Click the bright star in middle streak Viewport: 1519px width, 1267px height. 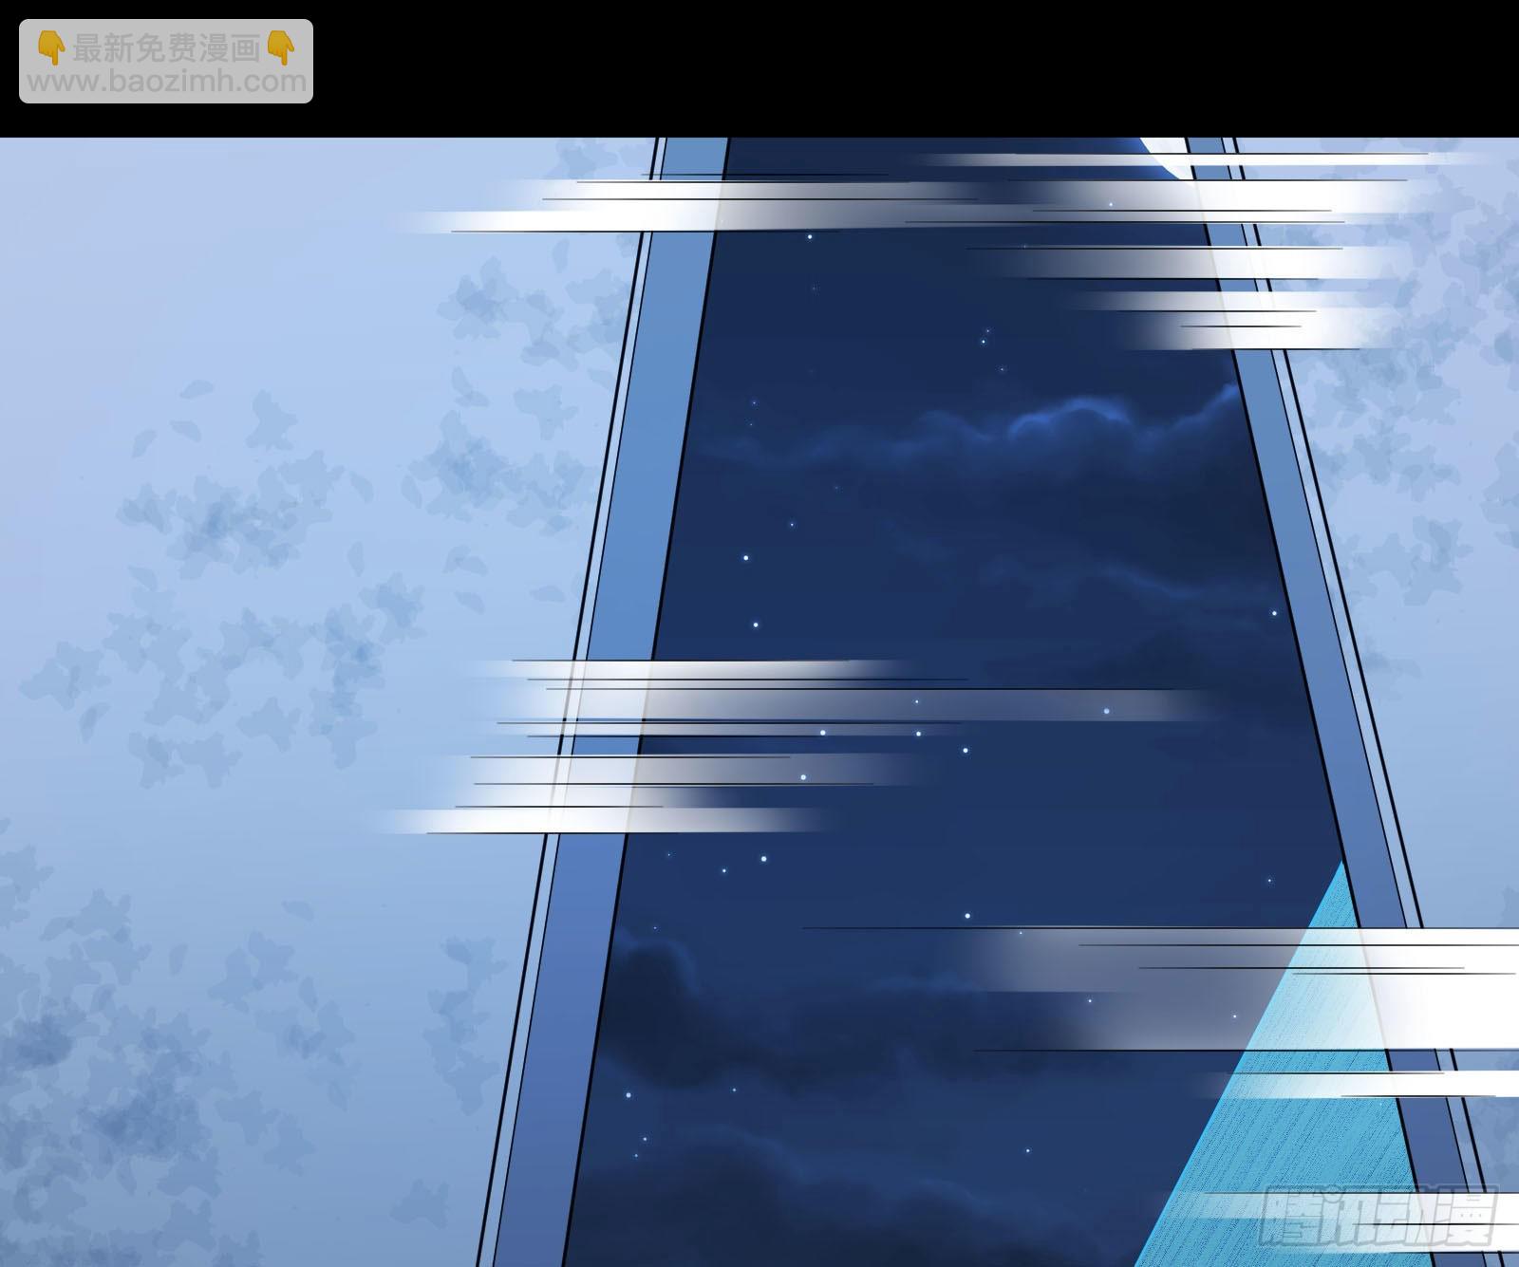tap(1106, 710)
